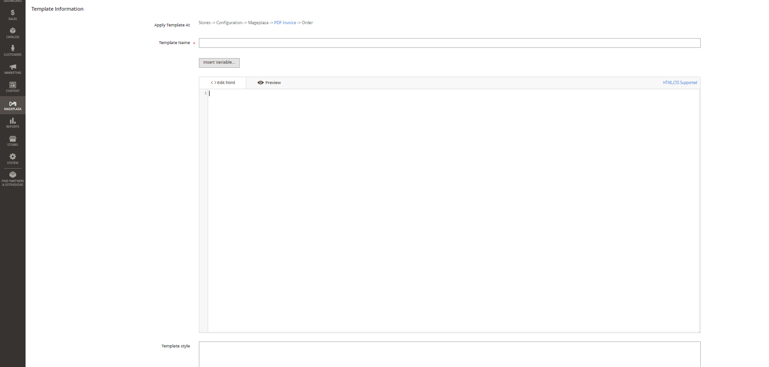Screen dimensions: 769x367
Task: Open the Stores sidebar menu
Action: 13,141
